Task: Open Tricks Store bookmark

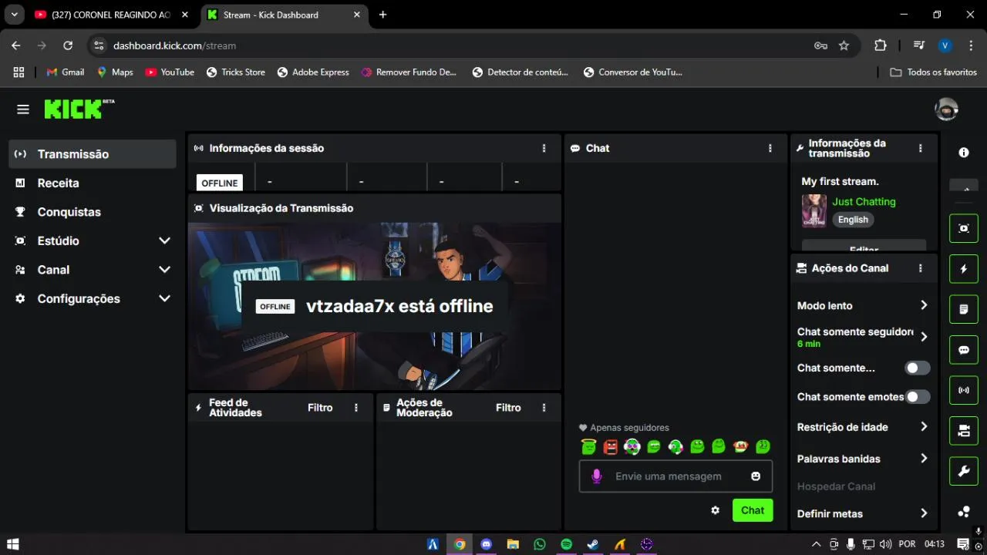Action: tap(236, 72)
